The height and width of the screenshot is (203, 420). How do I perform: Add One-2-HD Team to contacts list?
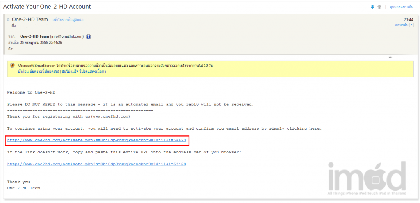pos(68,20)
